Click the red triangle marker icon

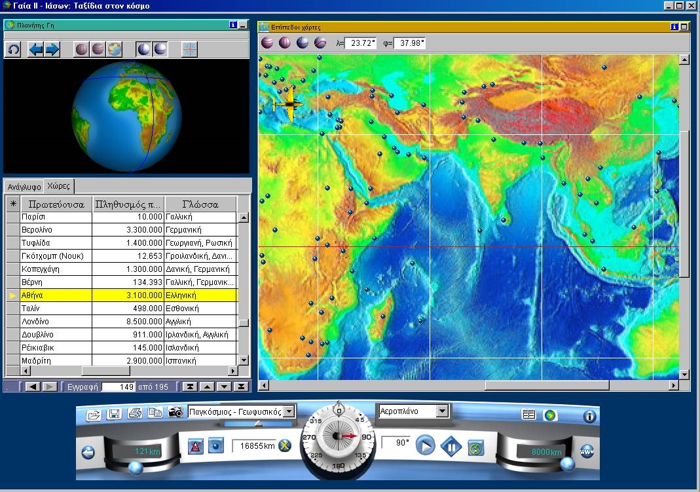[x=195, y=446]
